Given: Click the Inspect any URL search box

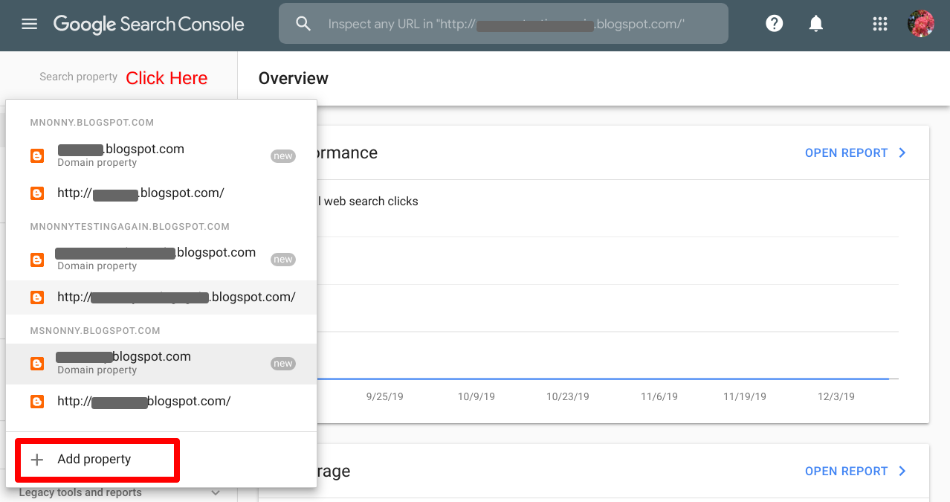Looking at the screenshot, I should (x=505, y=24).
